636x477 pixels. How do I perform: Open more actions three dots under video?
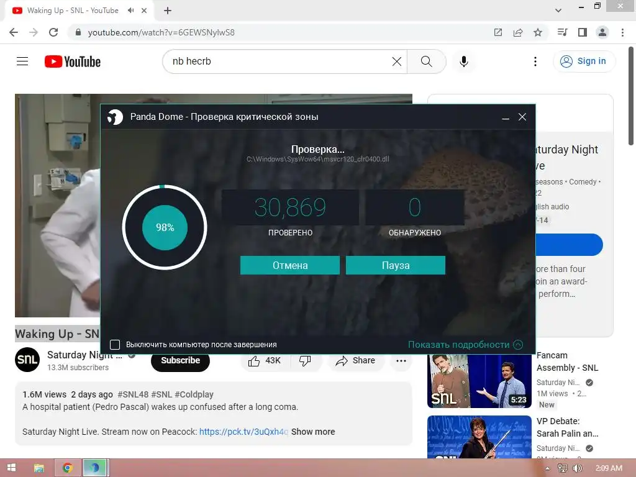401,360
